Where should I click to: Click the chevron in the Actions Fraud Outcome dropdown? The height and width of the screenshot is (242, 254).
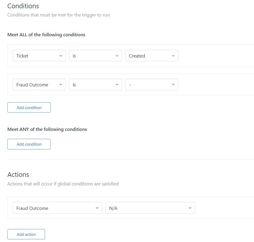tap(97, 208)
